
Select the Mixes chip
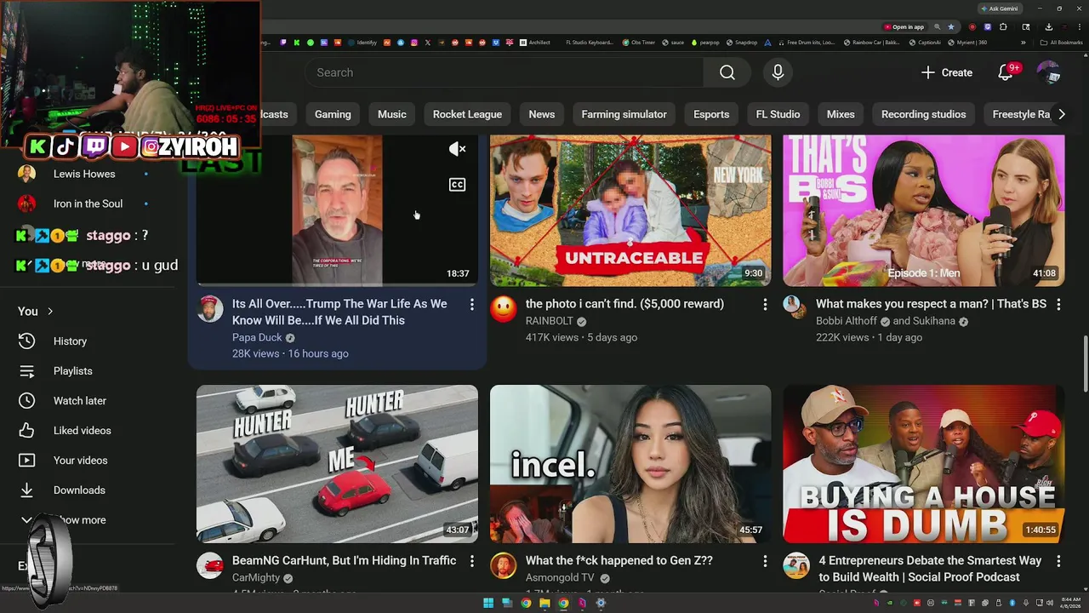coord(841,114)
